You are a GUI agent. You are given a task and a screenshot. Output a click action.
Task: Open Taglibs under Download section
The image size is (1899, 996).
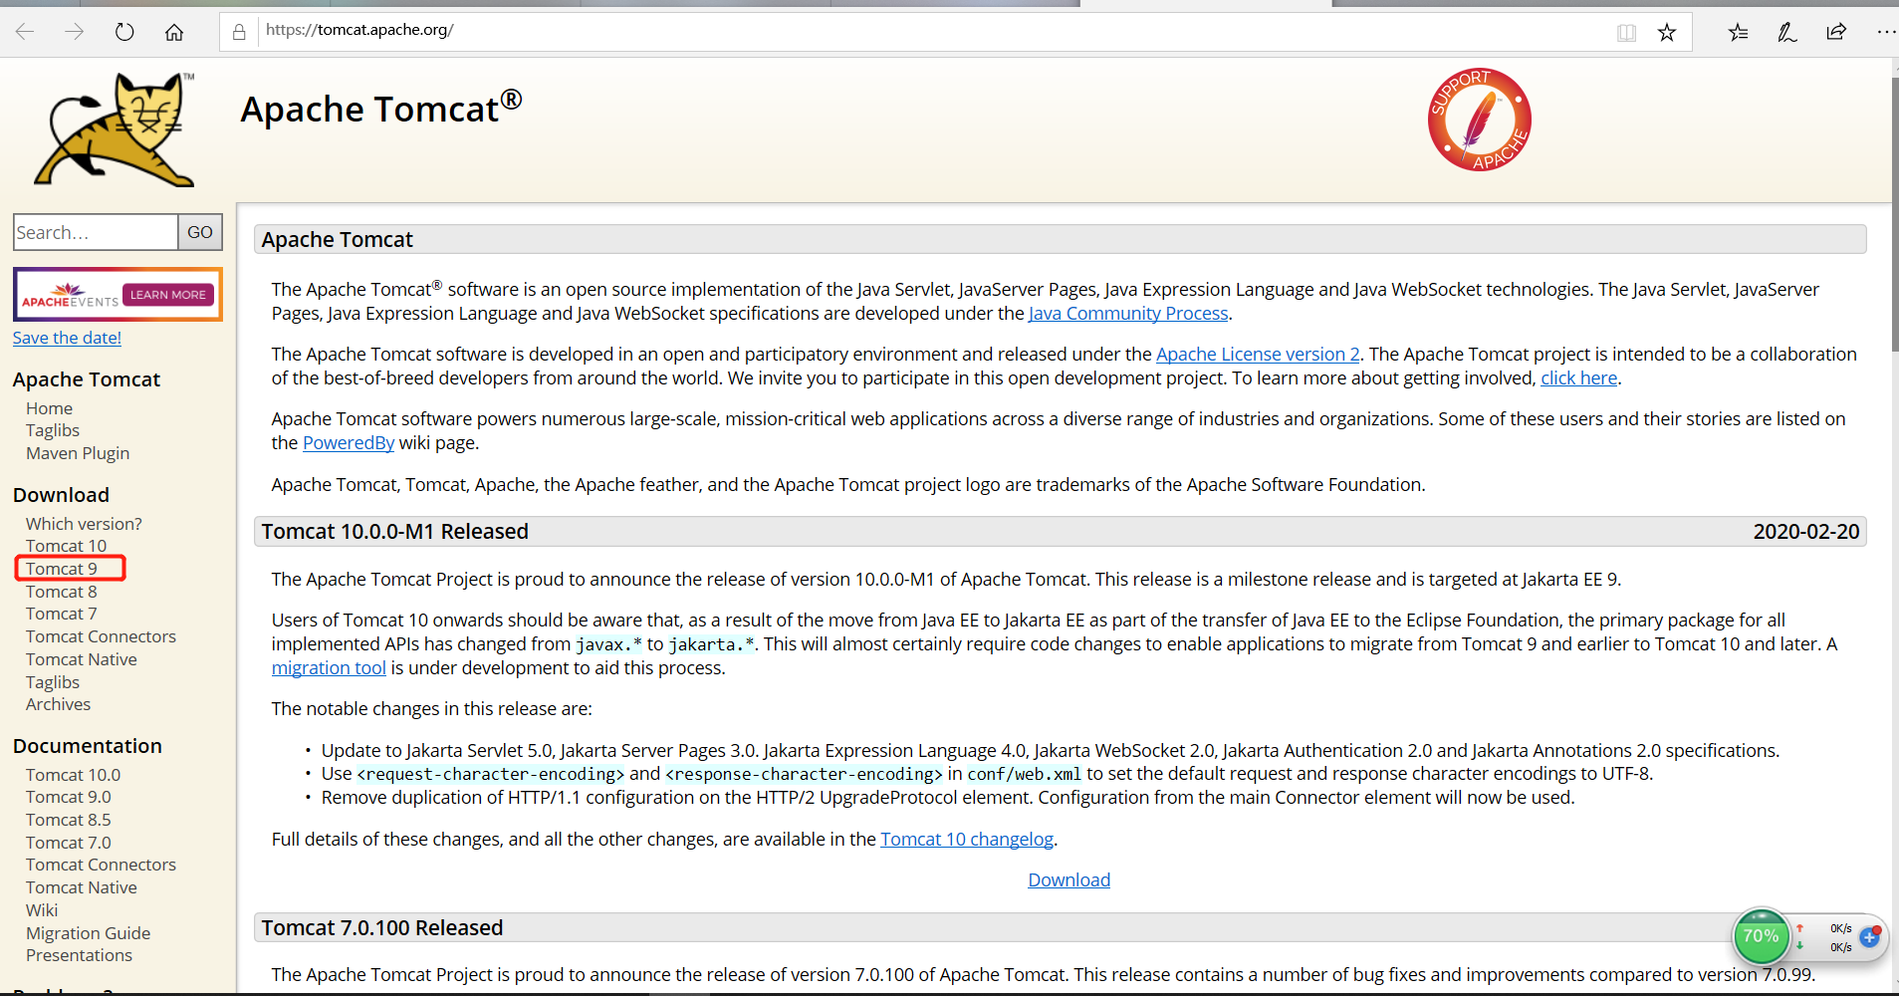53,682
